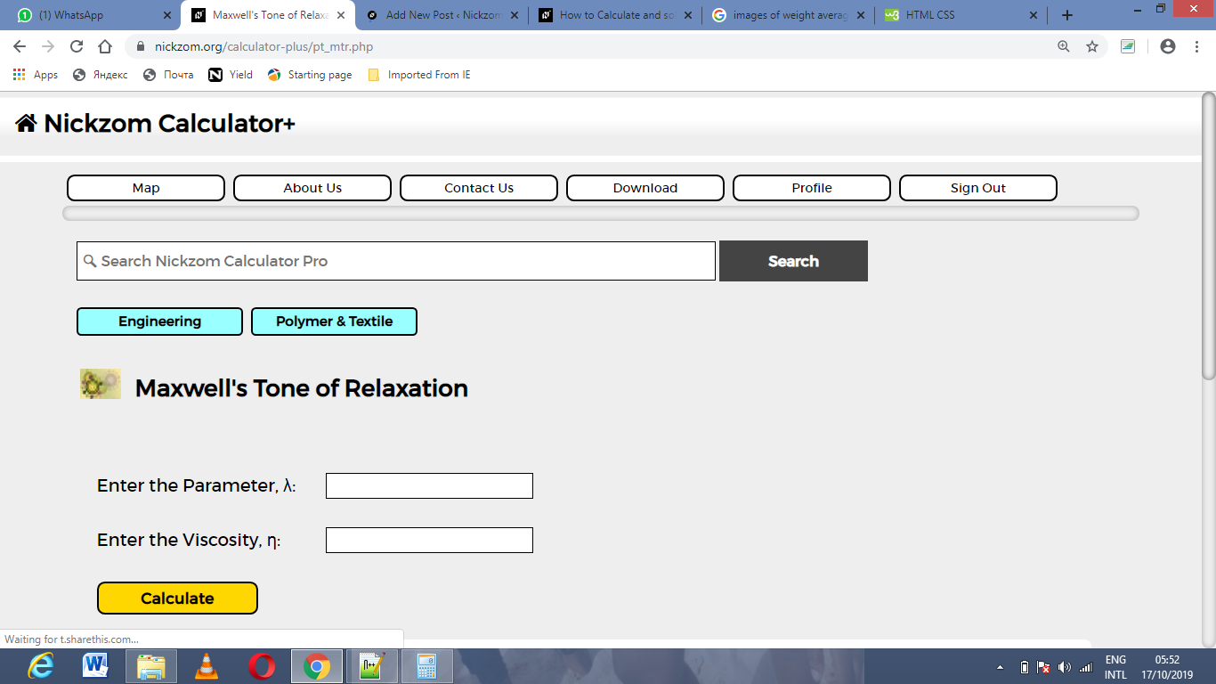Open browser home page icon
Screen dimensions: 1216x684
click(x=105, y=46)
